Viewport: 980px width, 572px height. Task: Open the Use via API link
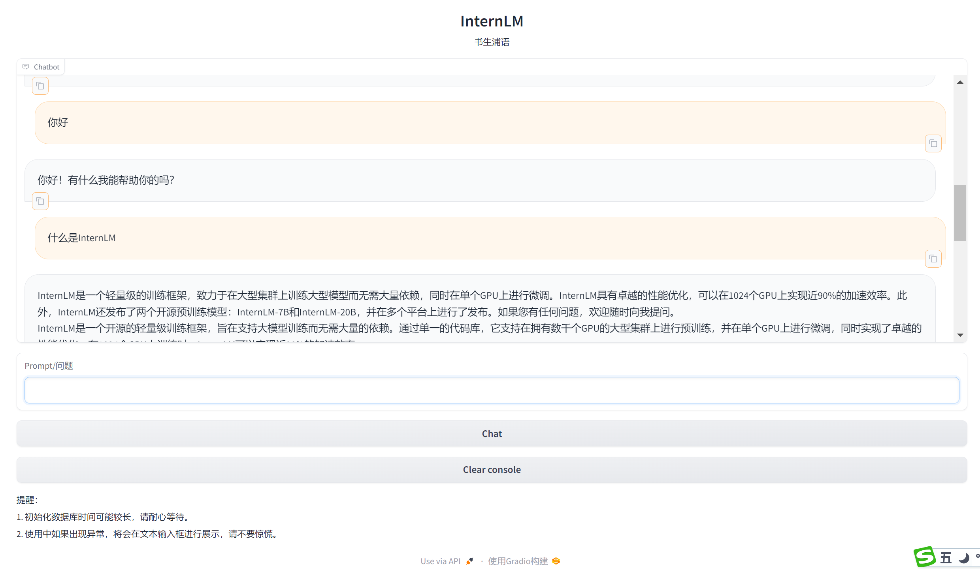point(440,561)
